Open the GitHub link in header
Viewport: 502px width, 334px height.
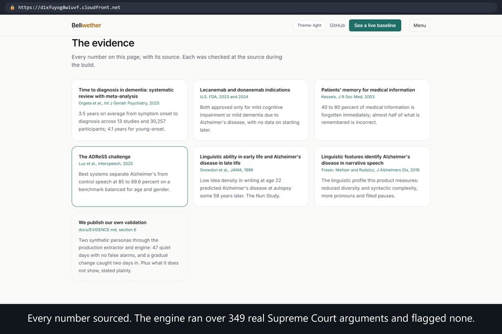coord(337,26)
